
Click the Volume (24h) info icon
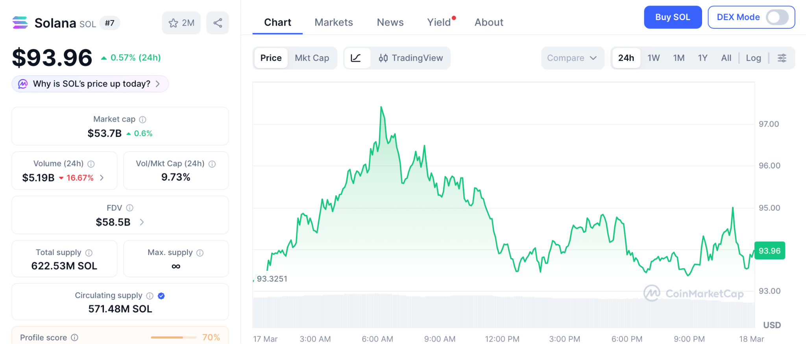[91, 164]
